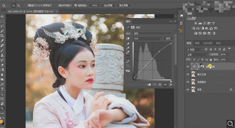Select the Move tool
Image resolution: width=235 pixels, height=128 pixels.
2,16
